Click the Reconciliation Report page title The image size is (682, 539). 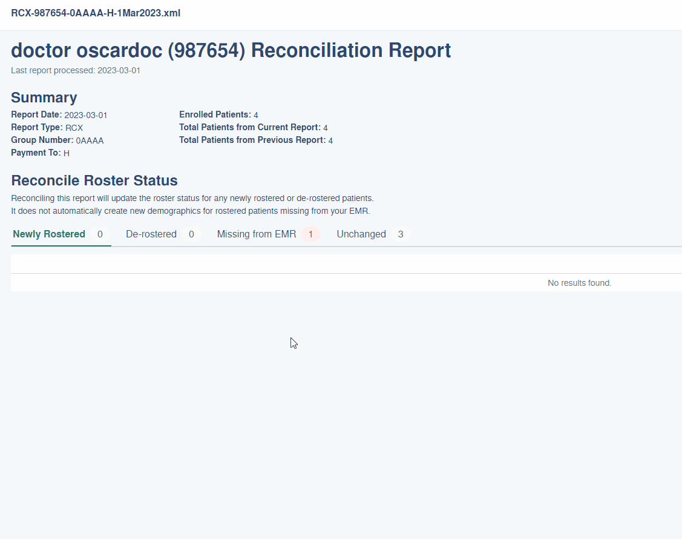[231, 50]
